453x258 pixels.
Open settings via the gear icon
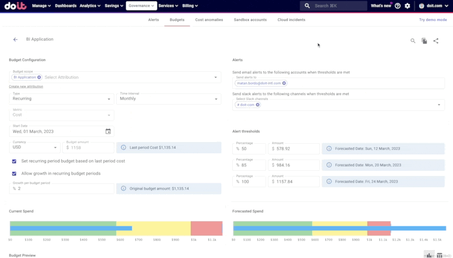coord(407,6)
